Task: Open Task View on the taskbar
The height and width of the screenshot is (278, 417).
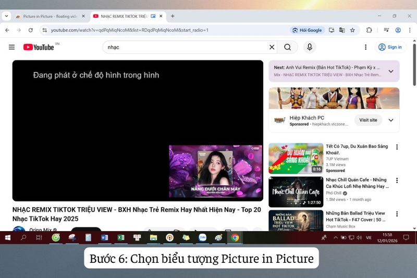Action: 39,237
